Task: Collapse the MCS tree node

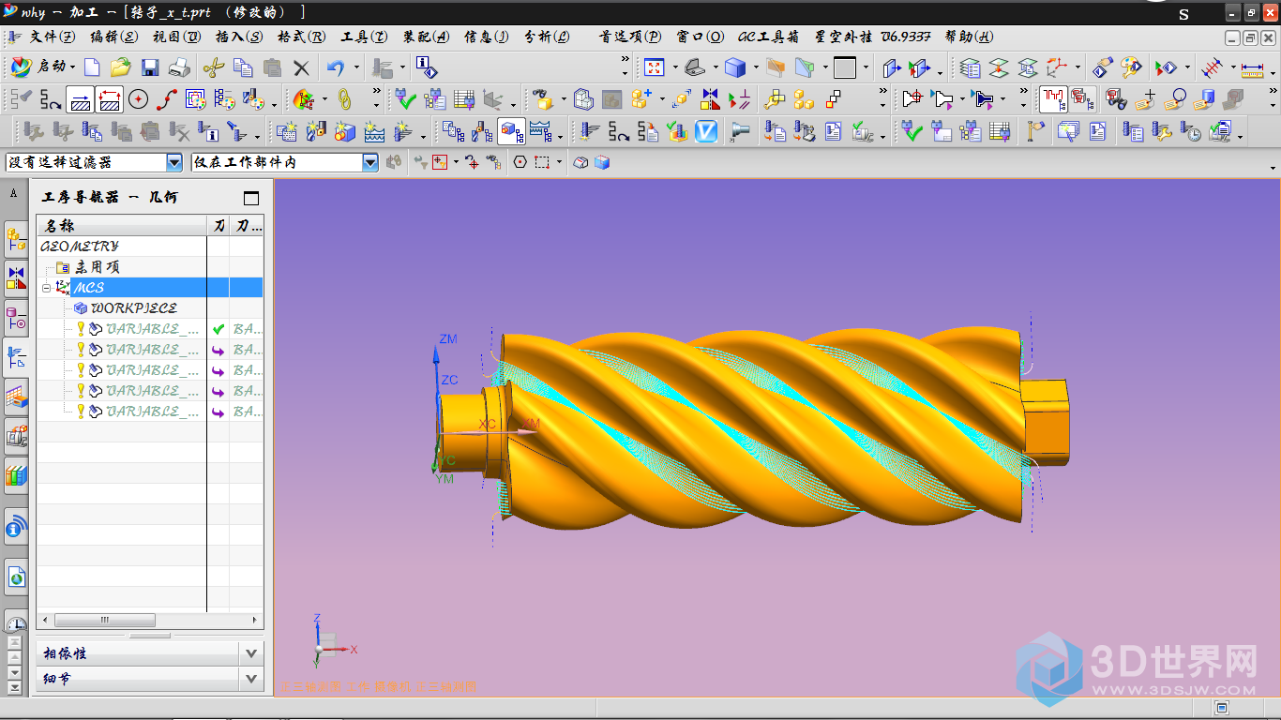Action: point(46,288)
